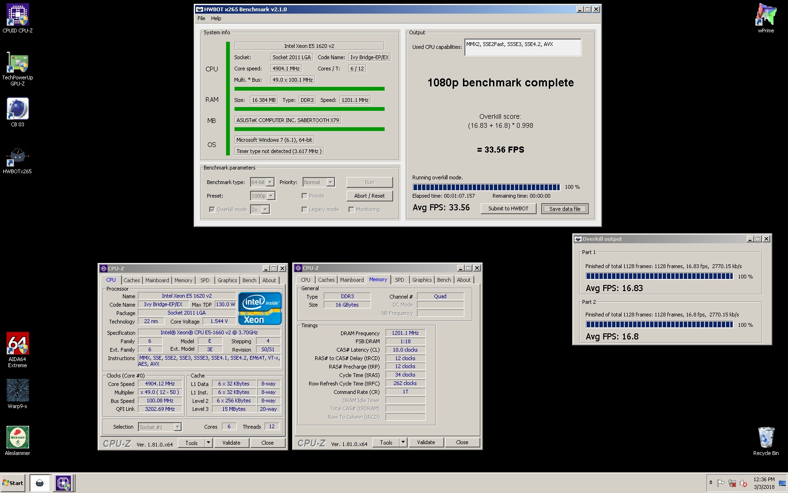Open SPD tab in right CPU-Z

[x=400, y=280]
